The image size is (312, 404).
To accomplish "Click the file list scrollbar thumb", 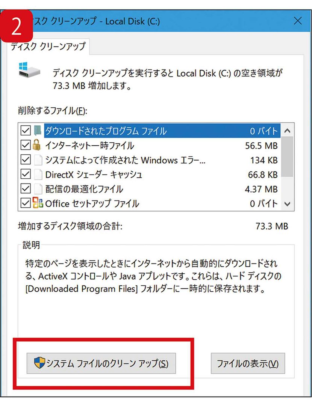I will [x=287, y=157].
